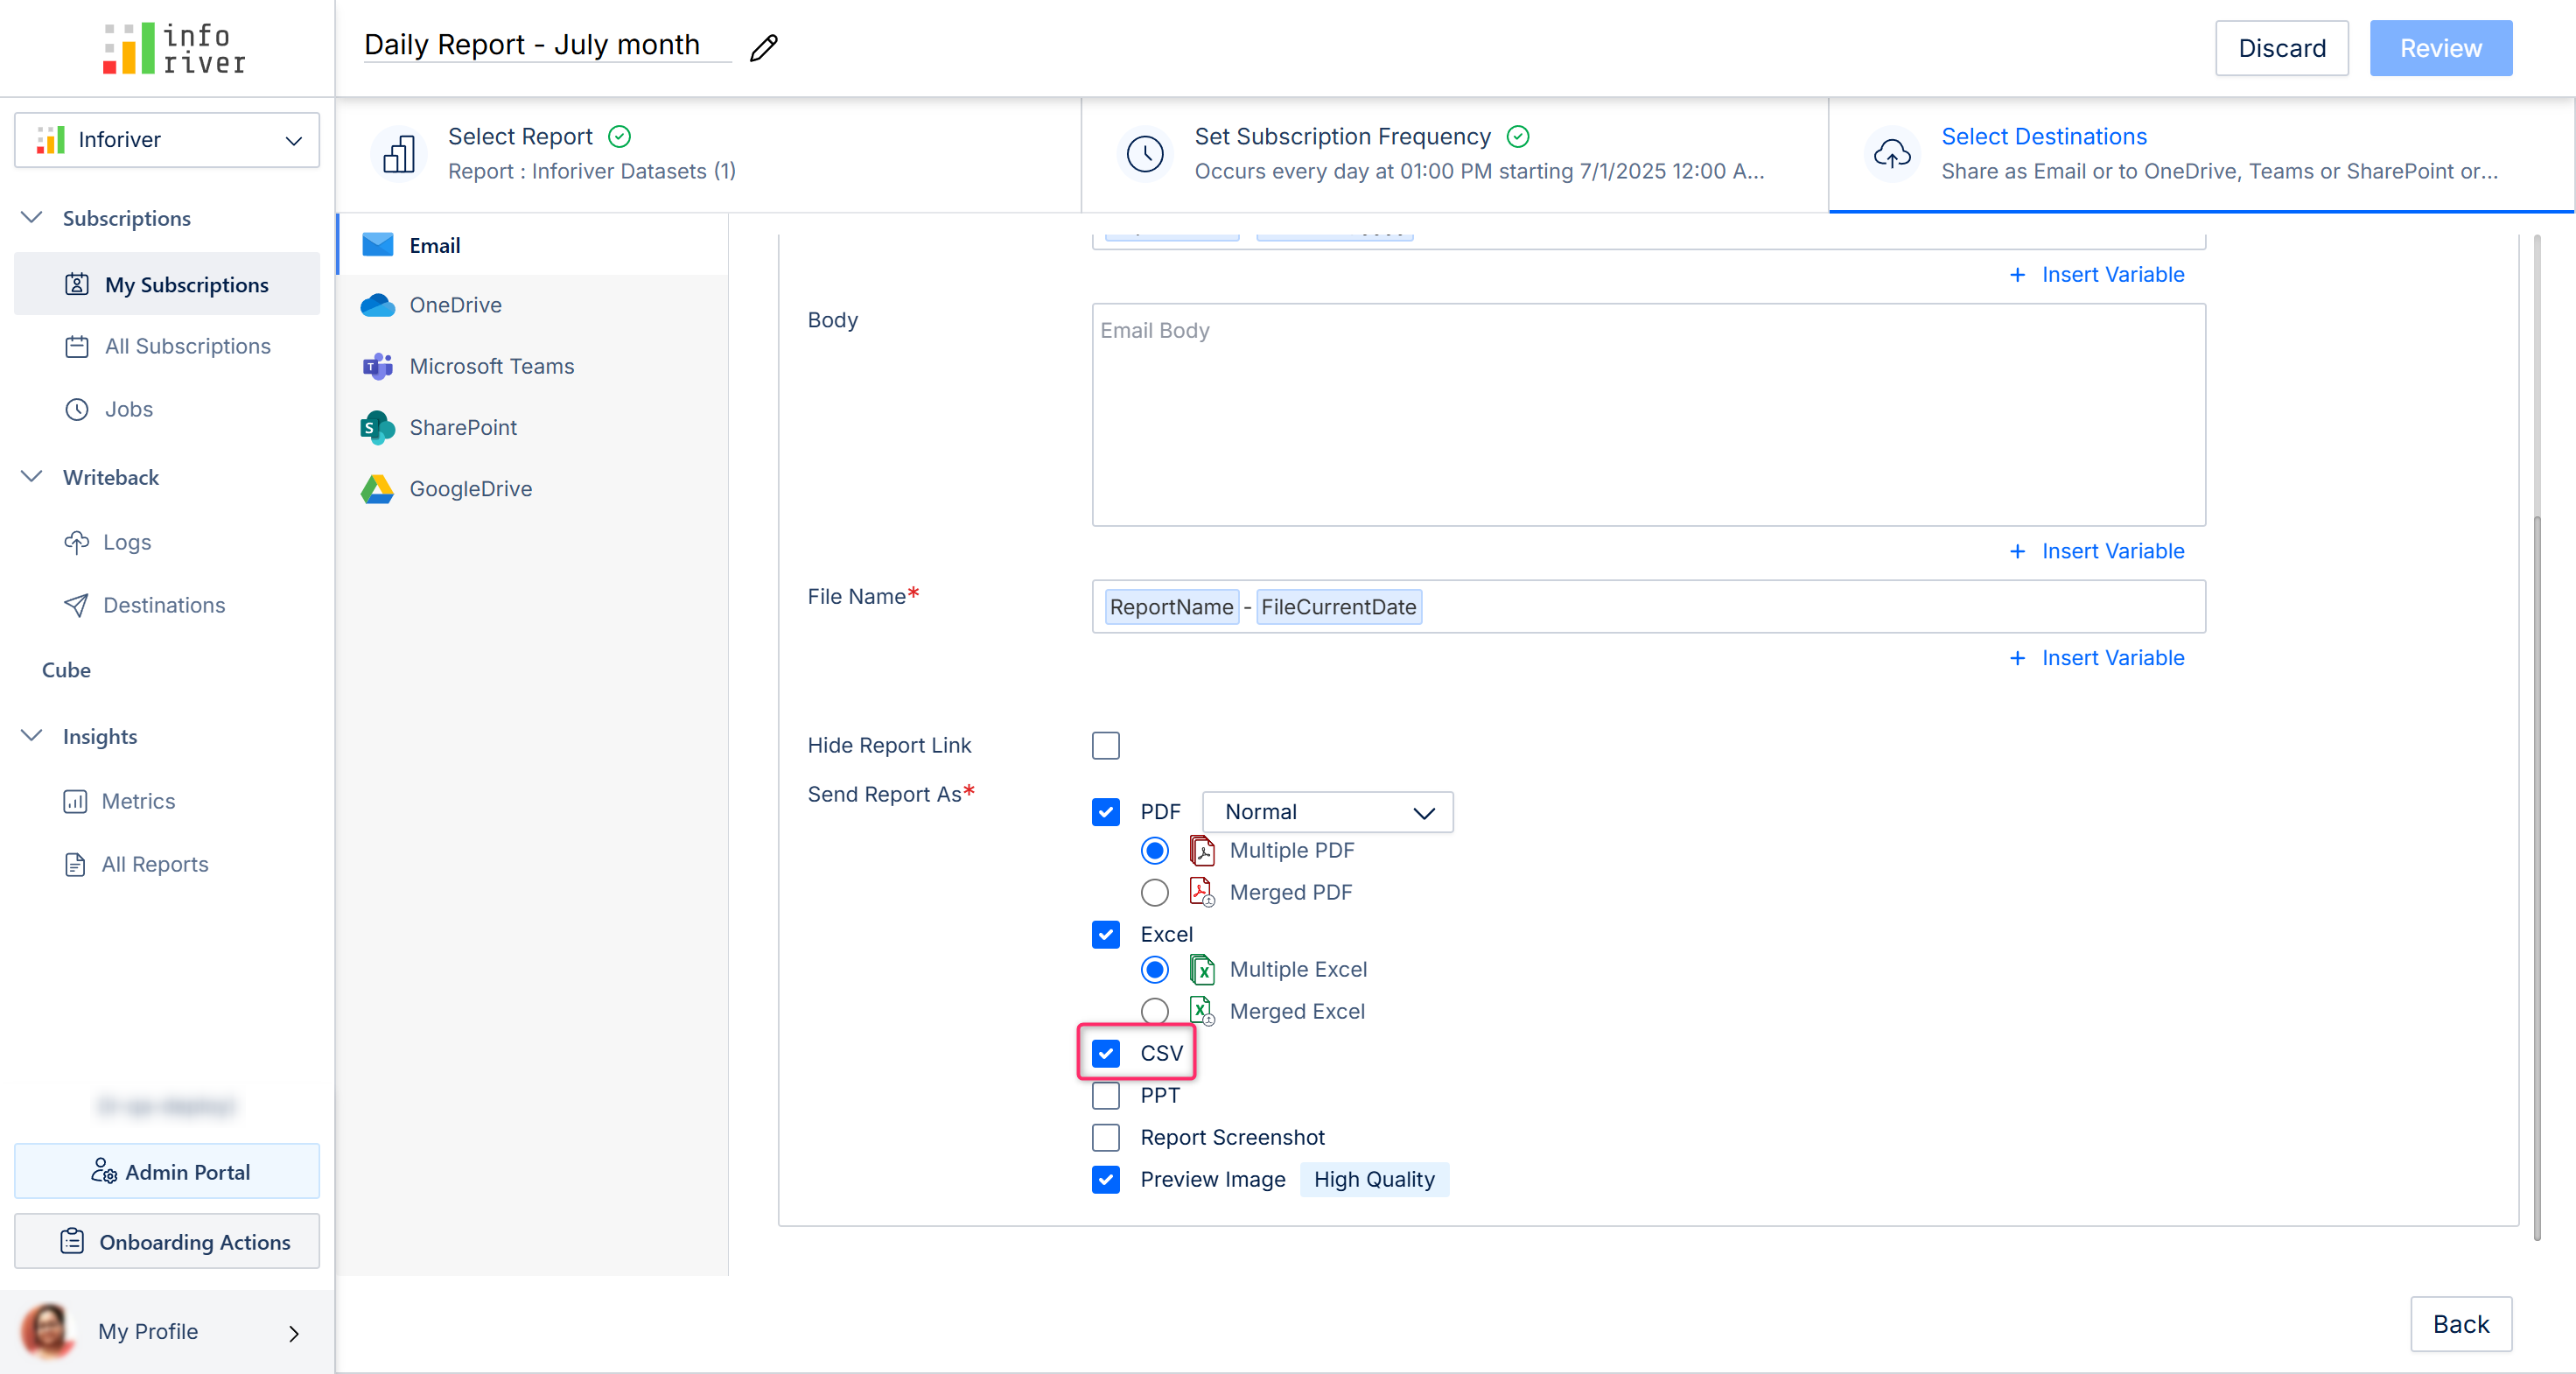Click the Microsoft Teams icon
Screen dimensions: 2576x1374
pos(377,366)
